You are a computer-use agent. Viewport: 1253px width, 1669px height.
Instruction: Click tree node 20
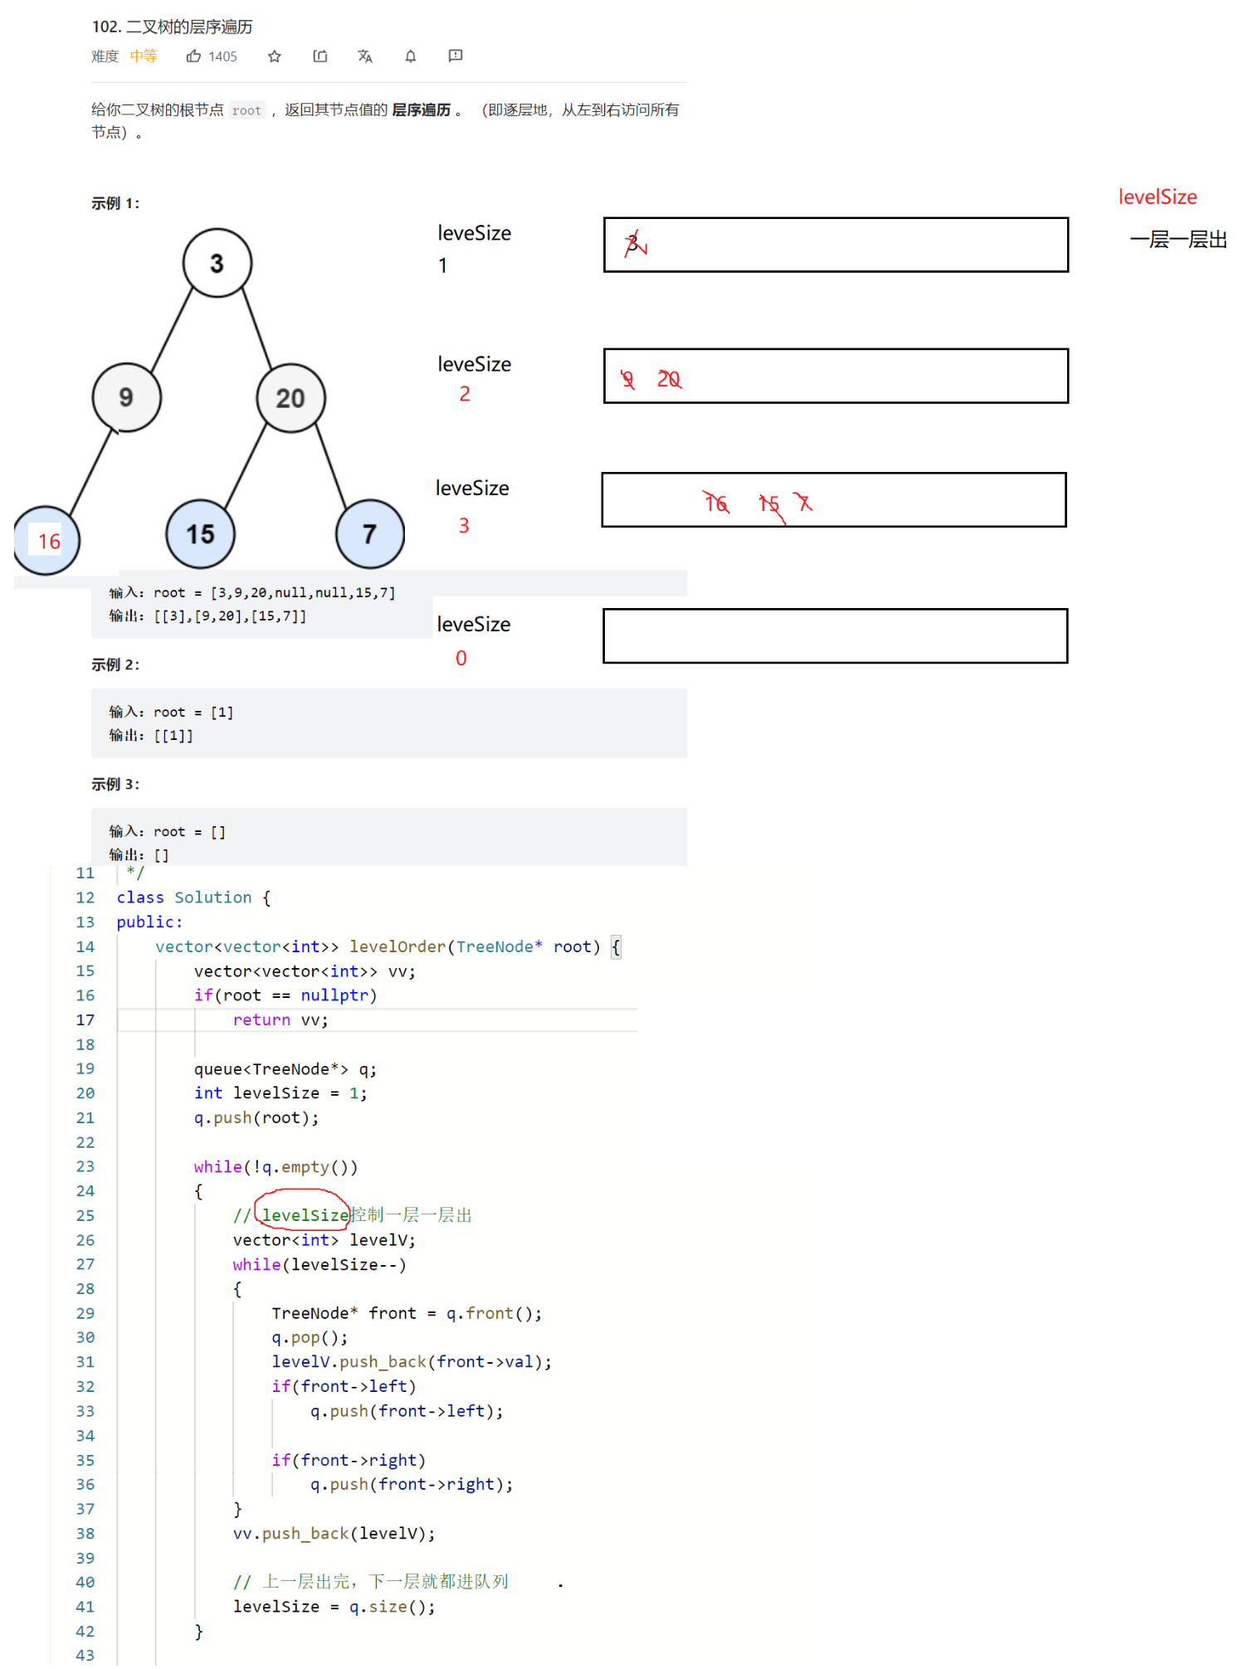(x=290, y=398)
